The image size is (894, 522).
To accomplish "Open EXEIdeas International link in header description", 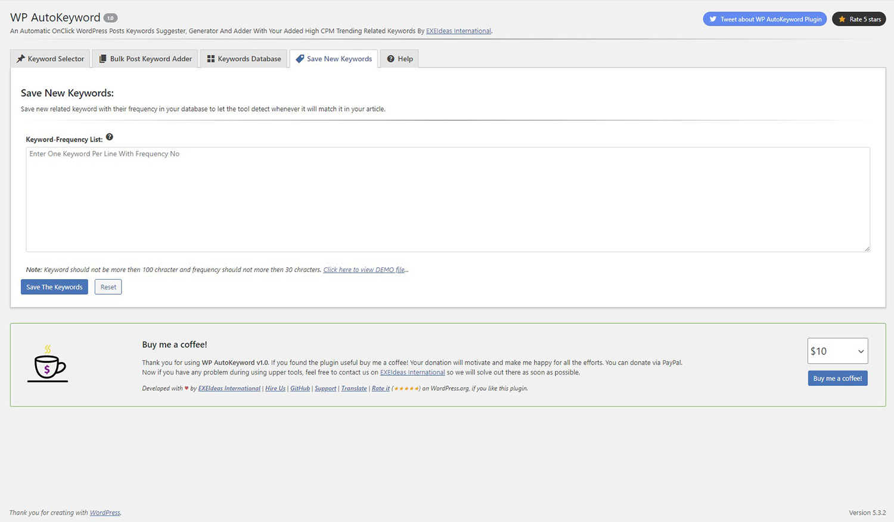I will tap(458, 31).
